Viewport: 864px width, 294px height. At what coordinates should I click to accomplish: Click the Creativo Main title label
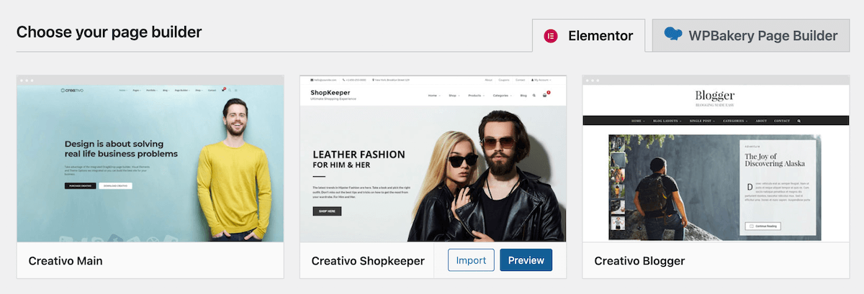pyautogui.click(x=66, y=260)
